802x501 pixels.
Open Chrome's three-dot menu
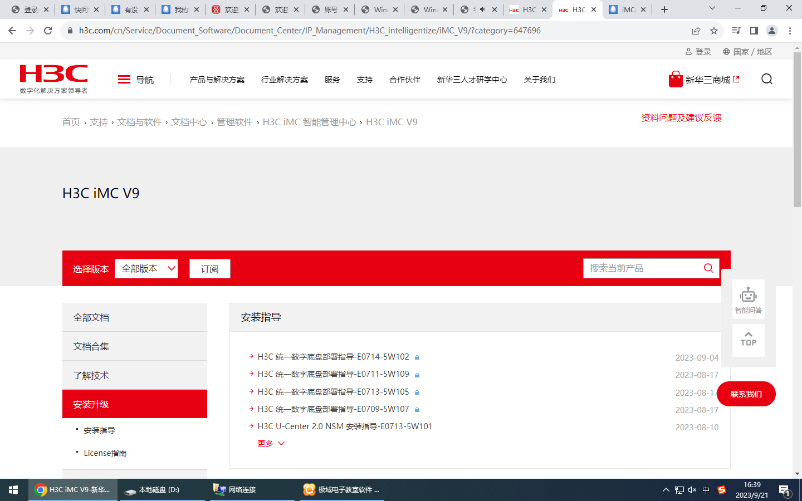point(790,31)
